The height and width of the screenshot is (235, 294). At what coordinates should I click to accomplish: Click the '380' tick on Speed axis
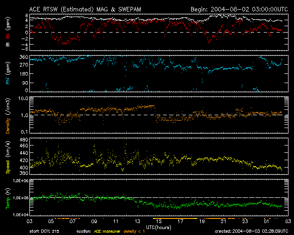[23, 173]
